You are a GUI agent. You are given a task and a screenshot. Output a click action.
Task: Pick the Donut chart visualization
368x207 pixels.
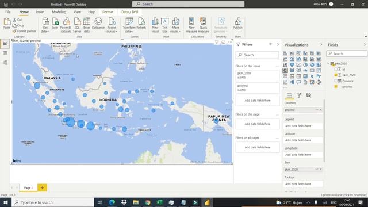(312, 65)
